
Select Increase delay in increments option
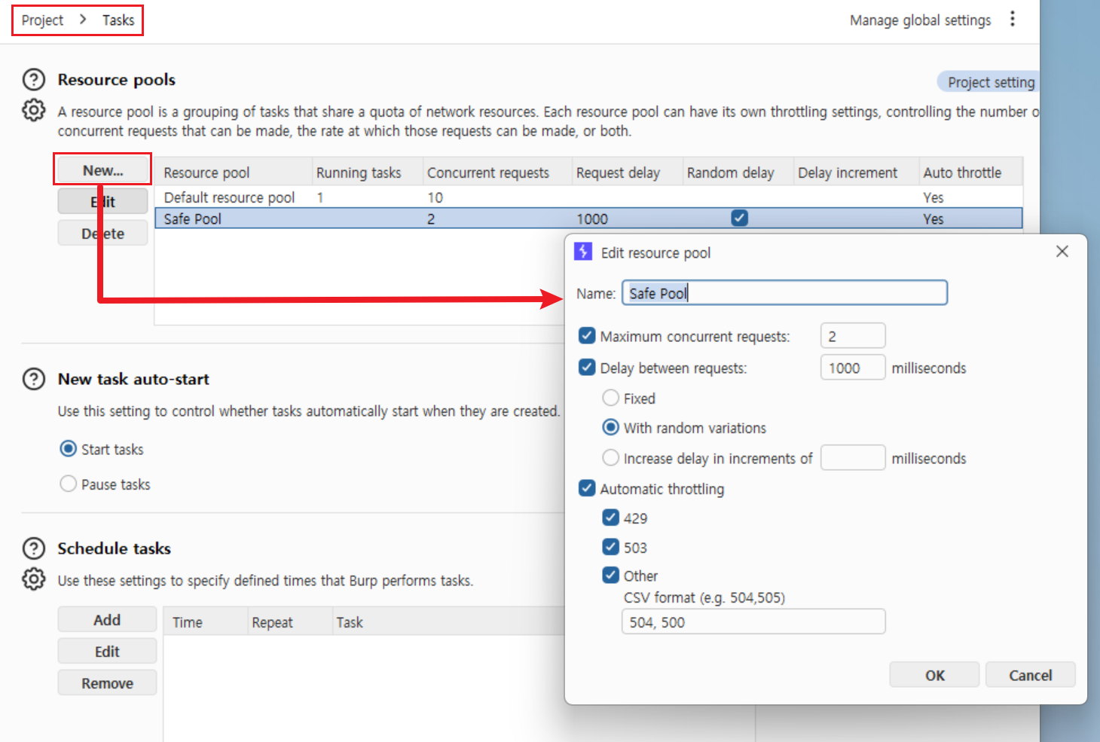(611, 458)
